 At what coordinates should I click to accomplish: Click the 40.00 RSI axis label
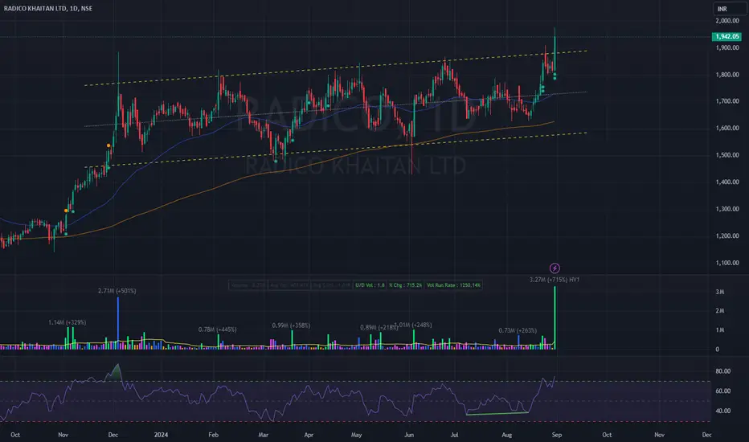pyautogui.click(x=722, y=411)
